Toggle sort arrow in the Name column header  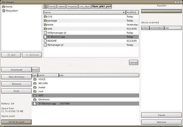click(124, 12)
